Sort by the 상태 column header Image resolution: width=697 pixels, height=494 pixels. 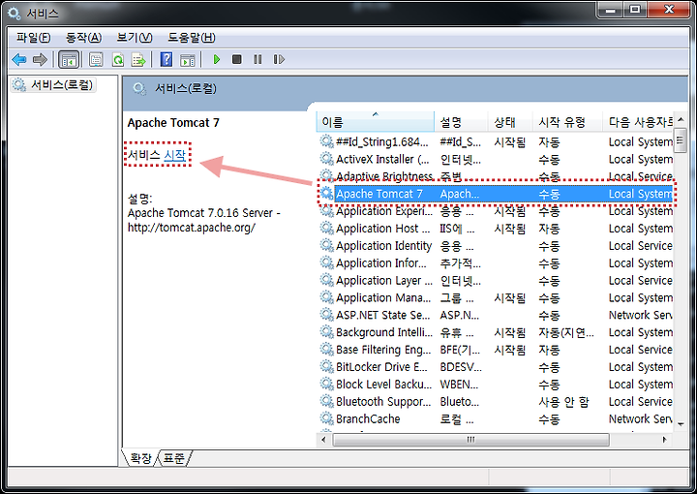(510, 122)
